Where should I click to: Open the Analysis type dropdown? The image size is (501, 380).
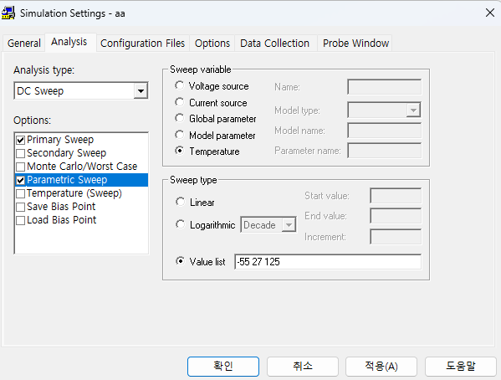tap(141, 91)
